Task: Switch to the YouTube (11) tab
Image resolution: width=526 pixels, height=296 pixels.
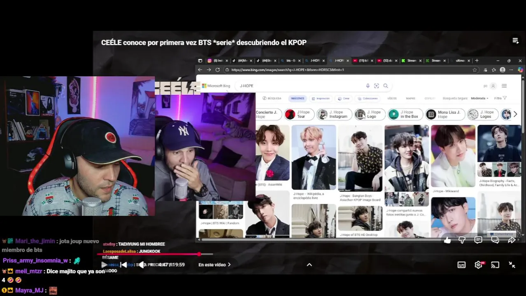Action: click(x=363, y=60)
